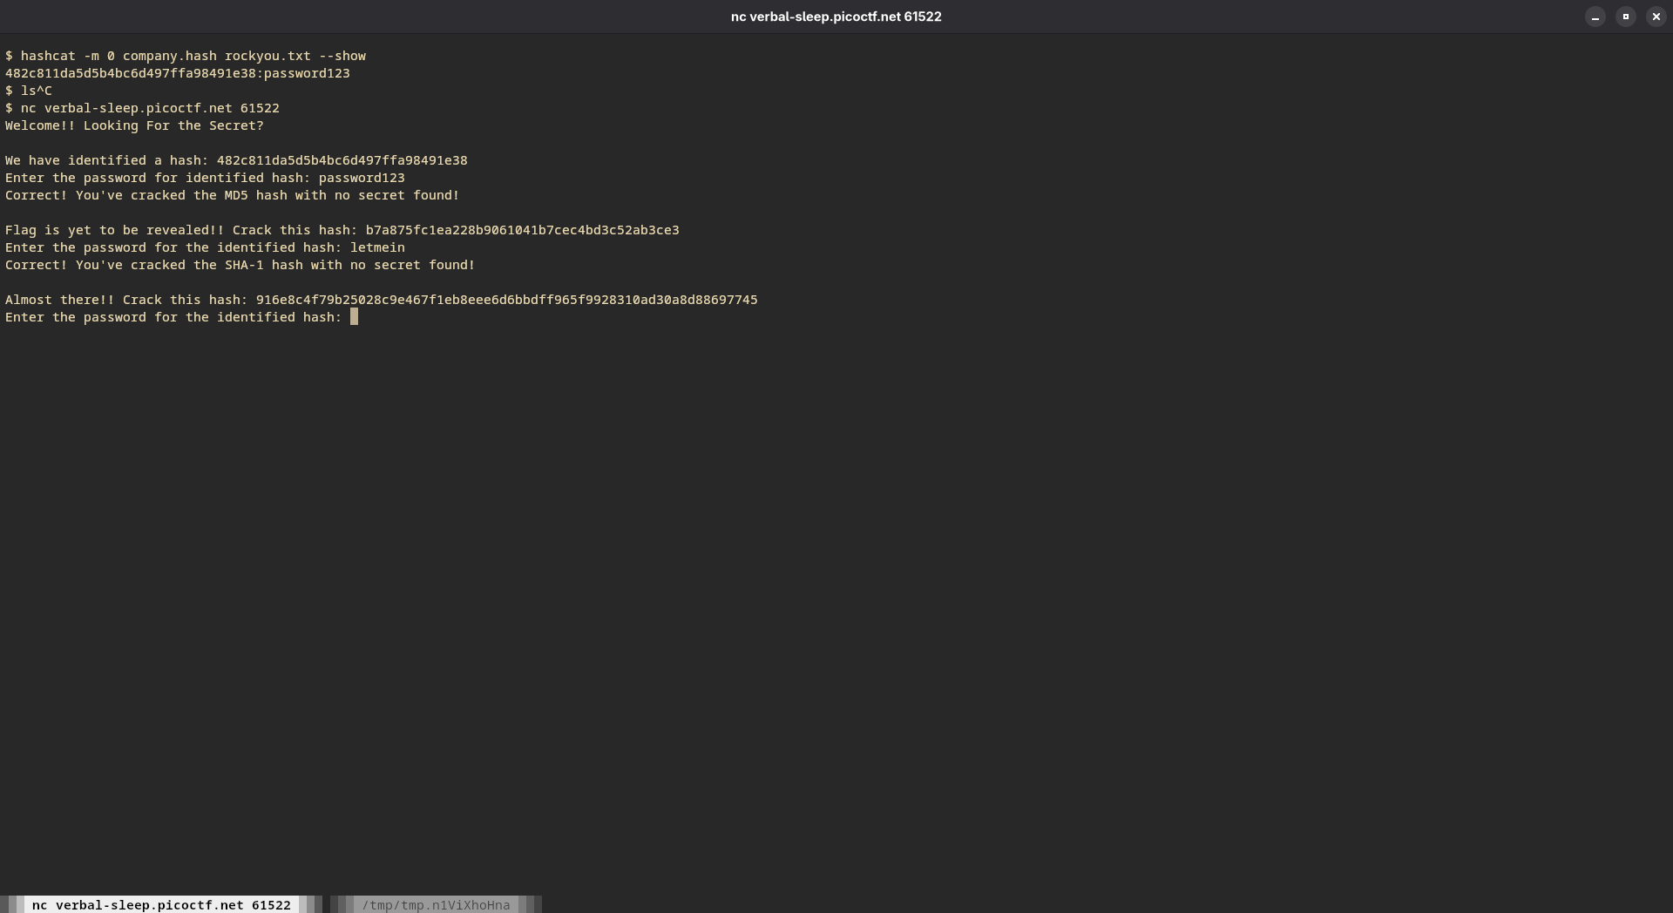The height and width of the screenshot is (913, 1673).
Task: Click 'password123' in the Enter the password line
Action: 362,178
